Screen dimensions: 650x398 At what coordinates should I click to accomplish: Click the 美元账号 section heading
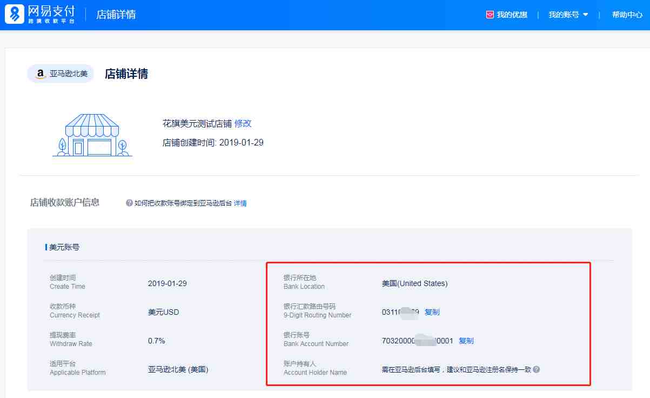[64, 247]
